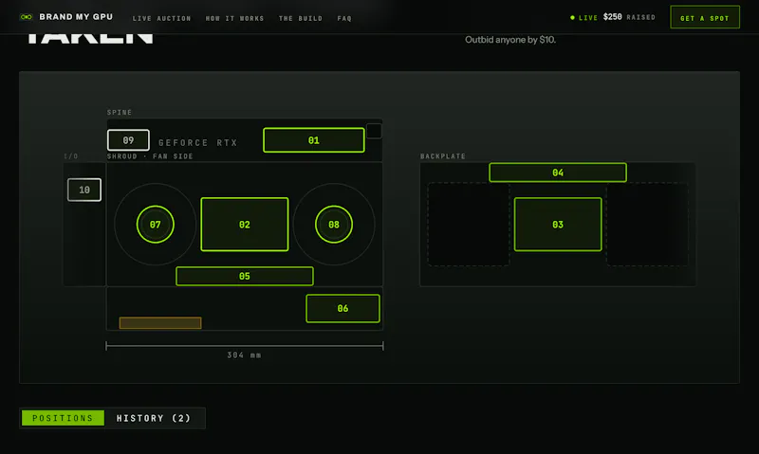Viewport: 759px width, 454px height.
Task: Open the How It Works nav link
Action: tap(234, 18)
